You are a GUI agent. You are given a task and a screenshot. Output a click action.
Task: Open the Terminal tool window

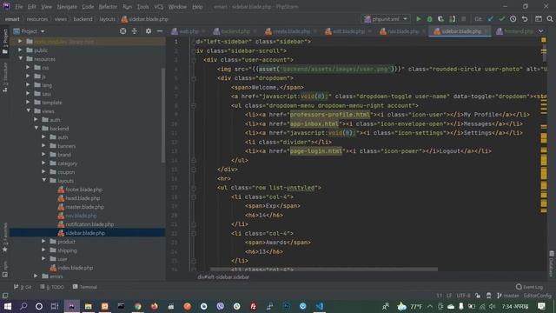[85, 287]
